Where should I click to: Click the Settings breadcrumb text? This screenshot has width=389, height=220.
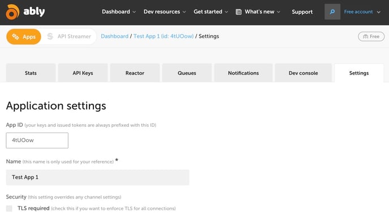click(x=209, y=36)
